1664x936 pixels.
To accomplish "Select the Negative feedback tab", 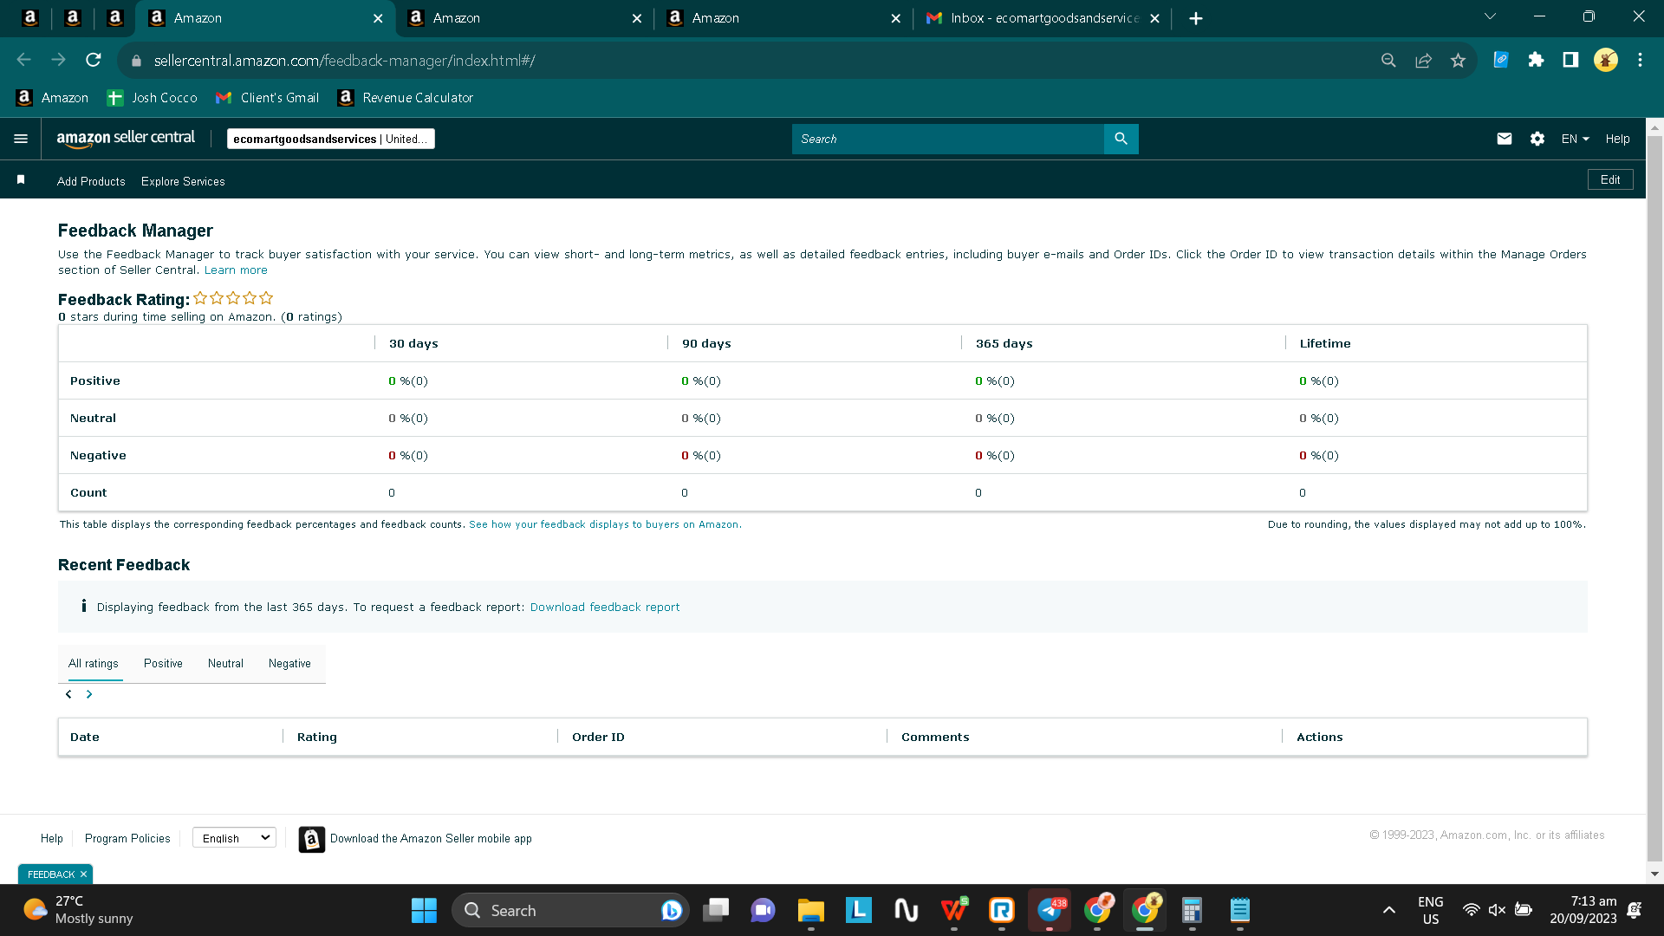I will click(289, 664).
